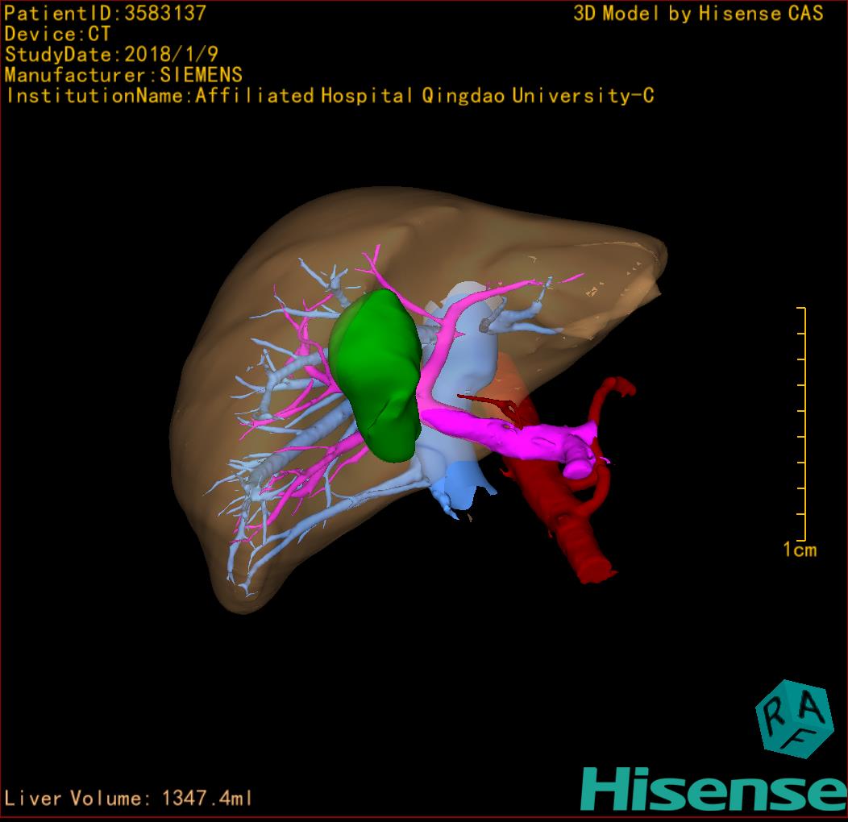The width and height of the screenshot is (848, 822).
Task: Click the PatientID:3583137 text
Action: click(x=105, y=13)
